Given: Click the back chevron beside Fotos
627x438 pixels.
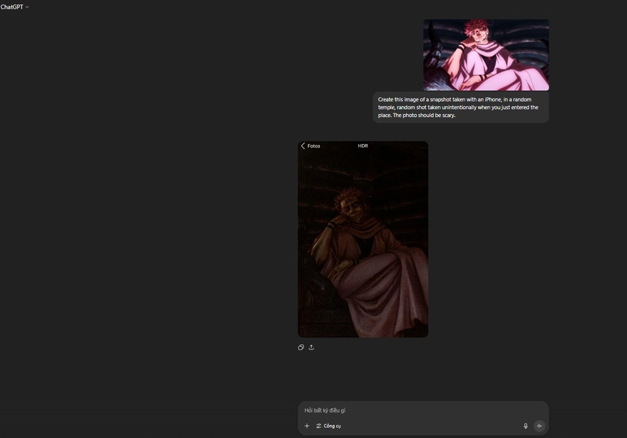Looking at the screenshot, I should [303, 146].
